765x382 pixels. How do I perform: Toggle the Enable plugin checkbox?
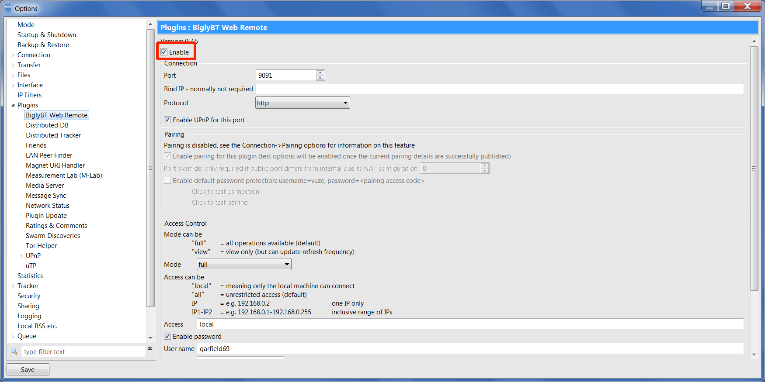coord(164,52)
